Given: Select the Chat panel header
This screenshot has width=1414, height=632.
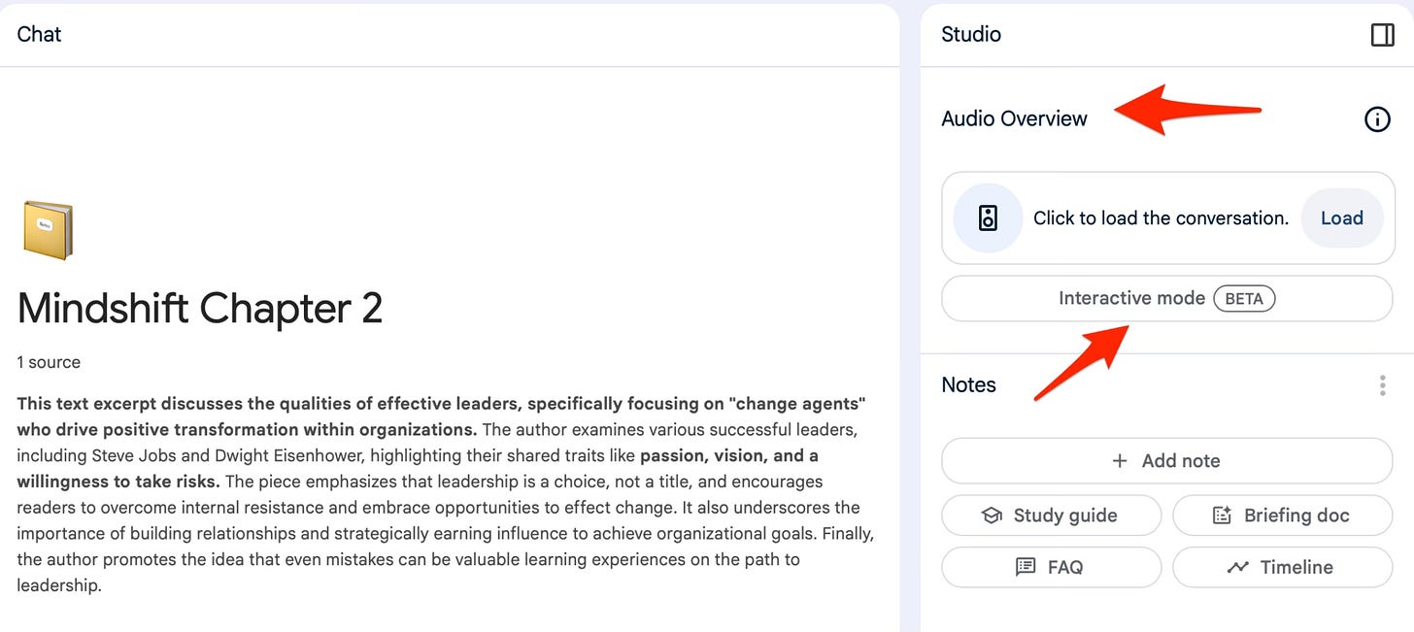Looking at the screenshot, I should click(x=39, y=34).
